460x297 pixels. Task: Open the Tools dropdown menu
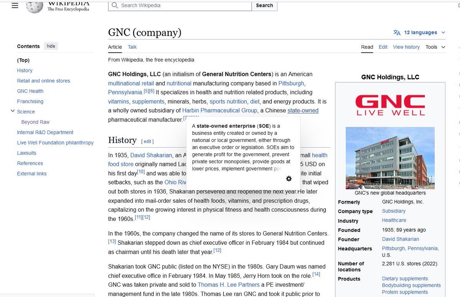(x=435, y=47)
